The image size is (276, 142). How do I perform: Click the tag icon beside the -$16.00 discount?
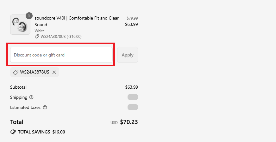point(37,37)
